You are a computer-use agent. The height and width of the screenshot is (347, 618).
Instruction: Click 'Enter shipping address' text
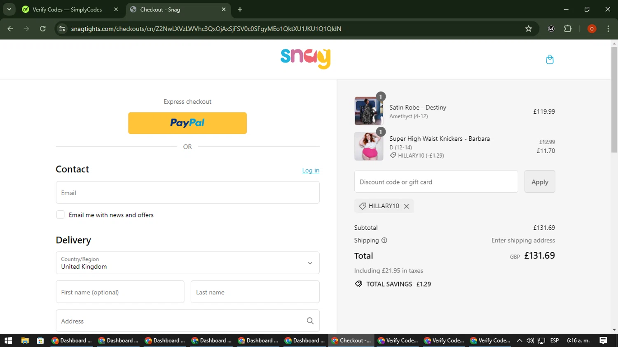click(523, 240)
